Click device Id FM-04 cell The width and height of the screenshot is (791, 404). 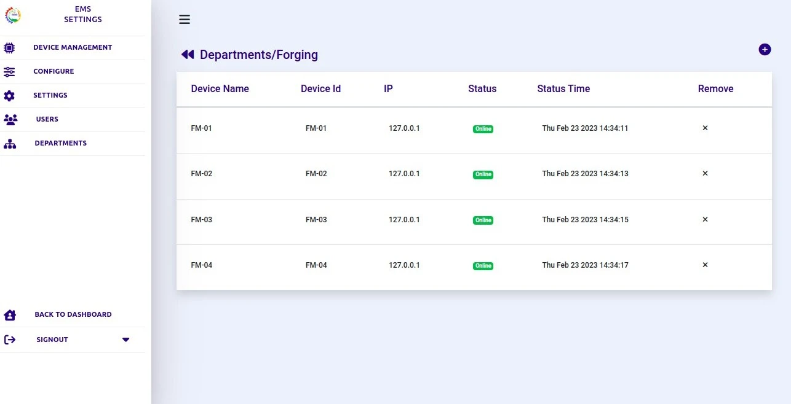[316, 265]
